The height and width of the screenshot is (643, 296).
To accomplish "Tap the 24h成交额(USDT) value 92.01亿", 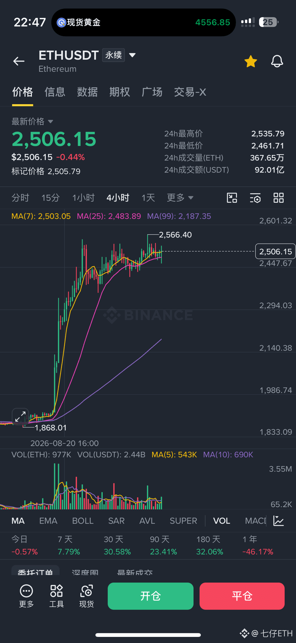I will coord(270,170).
